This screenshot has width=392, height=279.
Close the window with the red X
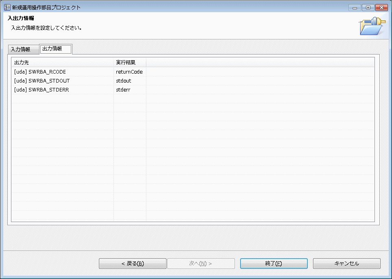coord(381,7)
